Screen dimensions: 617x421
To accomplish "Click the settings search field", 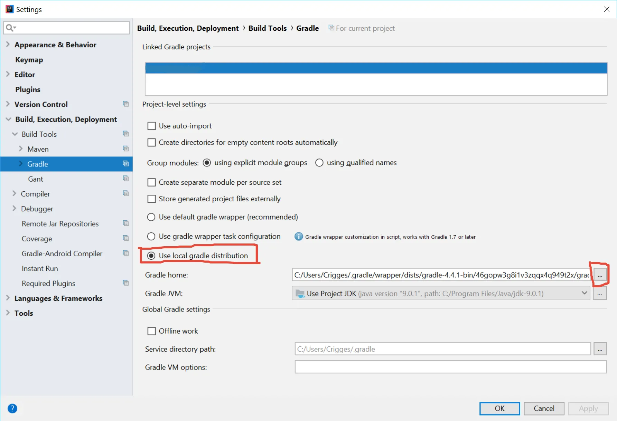I will point(66,28).
